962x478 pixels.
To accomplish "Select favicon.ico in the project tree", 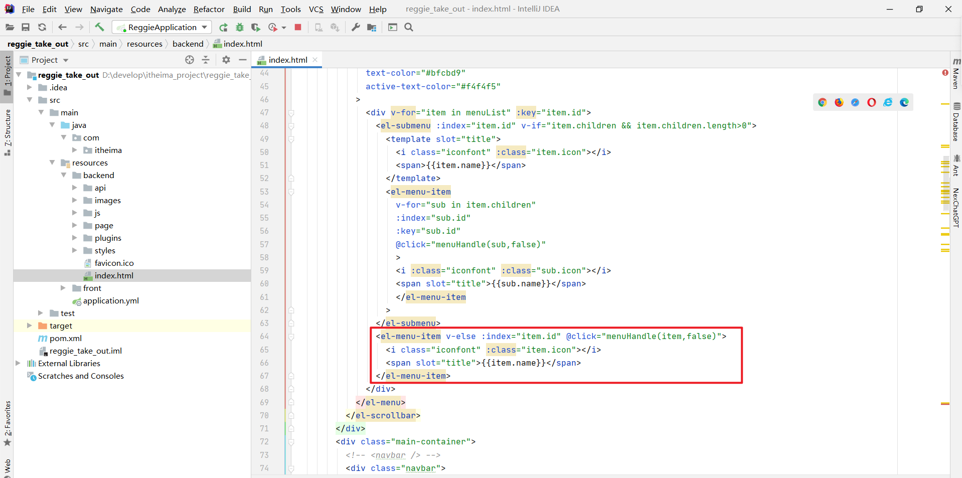I will tap(114, 263).
